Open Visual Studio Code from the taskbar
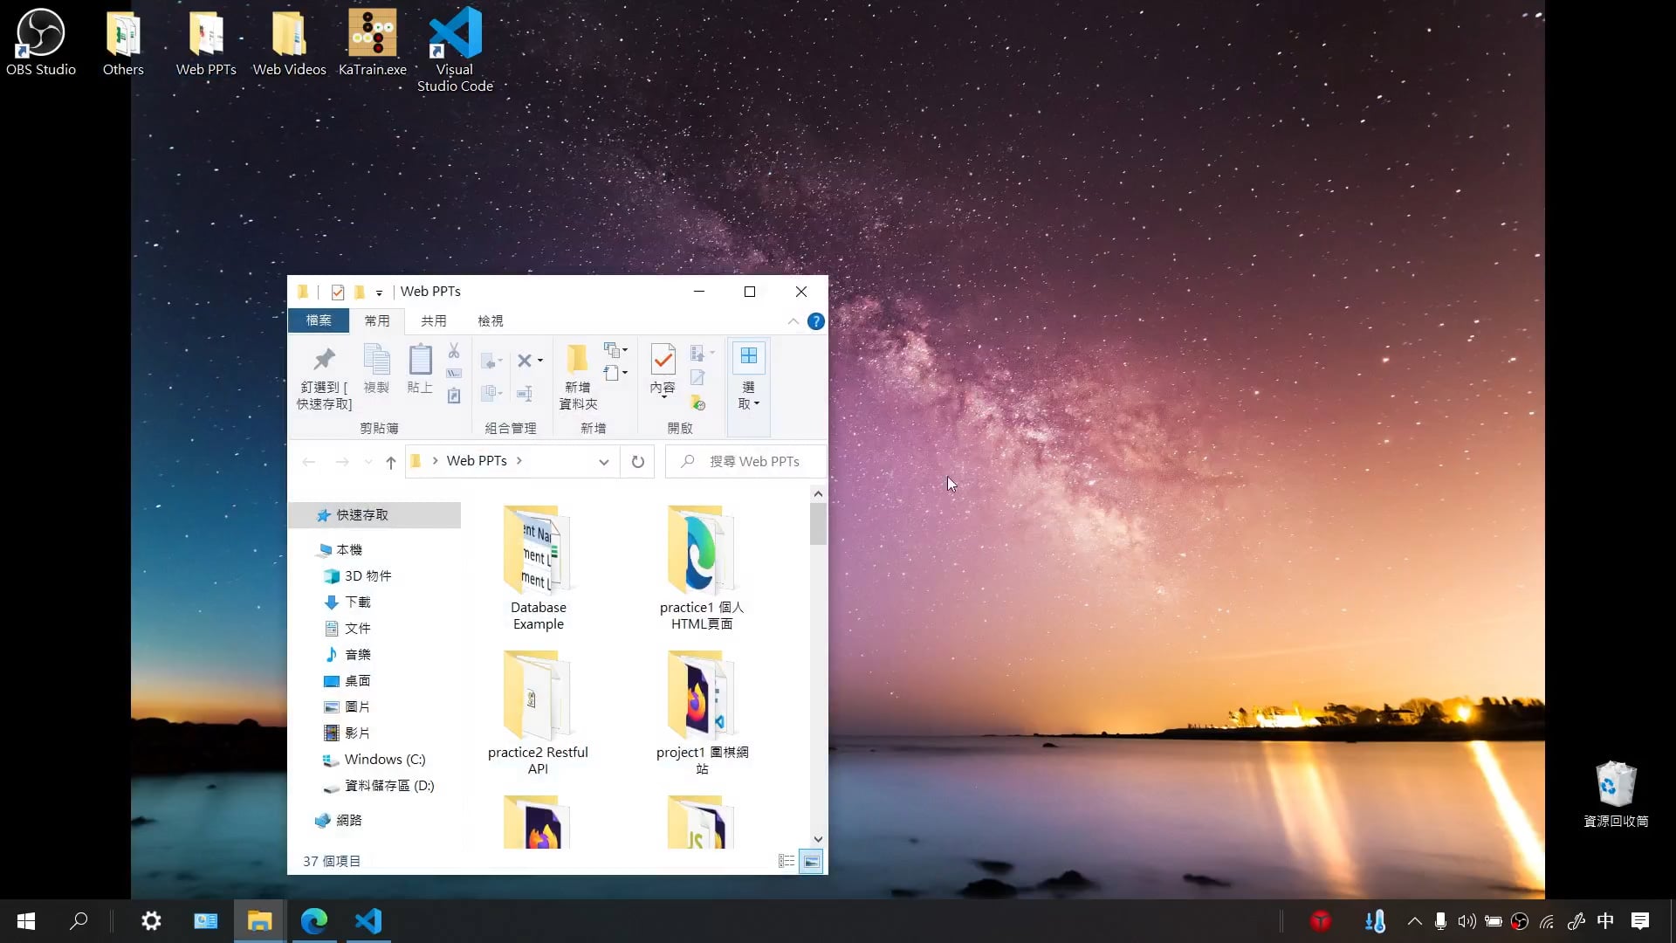Image resolution: width=1676 pixels, height=943 pixels. coord(368,921)
